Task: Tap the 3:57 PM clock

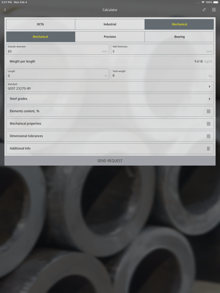Action: [x=6, y=2]
